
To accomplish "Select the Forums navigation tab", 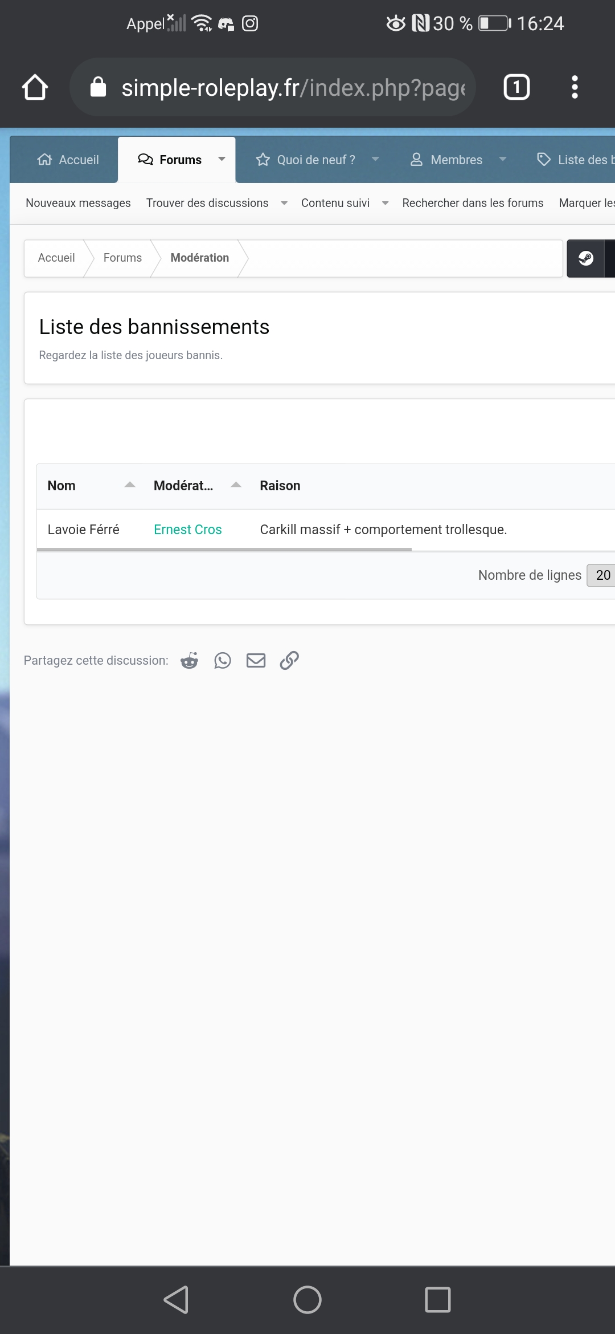I will tap(170, 160).
